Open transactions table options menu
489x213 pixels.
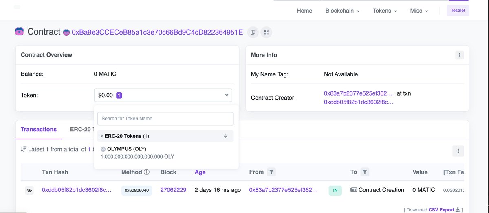click(458, 151)
